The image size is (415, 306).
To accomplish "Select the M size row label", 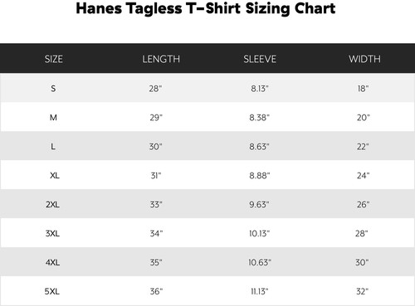I will (53, 118).
